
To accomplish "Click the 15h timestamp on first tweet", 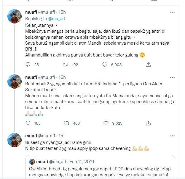I will 62,12.
